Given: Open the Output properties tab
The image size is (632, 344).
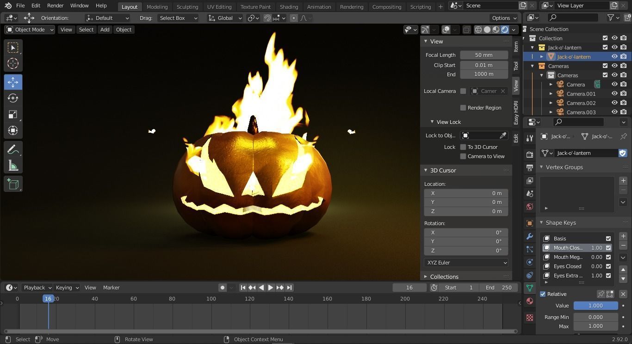Looking at the screenshot, I should coord(530,167).
